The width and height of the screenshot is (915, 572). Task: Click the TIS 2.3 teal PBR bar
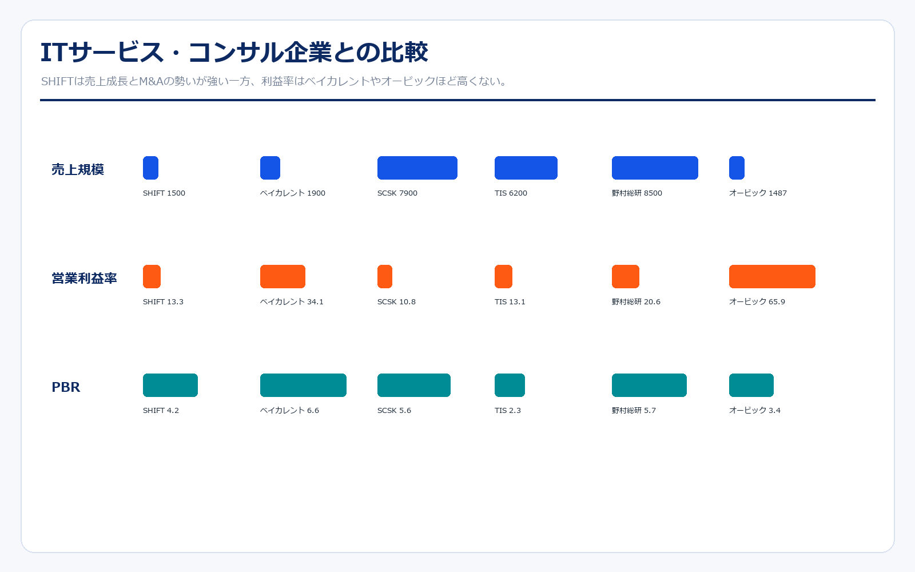pos(510,385)
